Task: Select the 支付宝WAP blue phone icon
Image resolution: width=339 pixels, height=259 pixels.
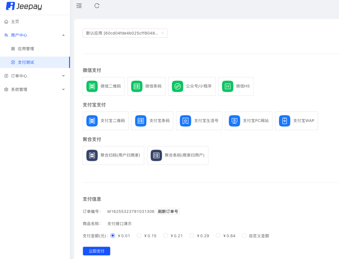Action: (285, 121)
